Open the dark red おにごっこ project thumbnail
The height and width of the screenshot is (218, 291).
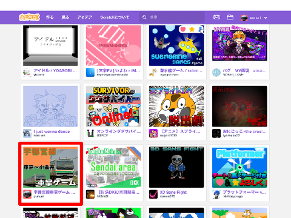tap(239, 107)
